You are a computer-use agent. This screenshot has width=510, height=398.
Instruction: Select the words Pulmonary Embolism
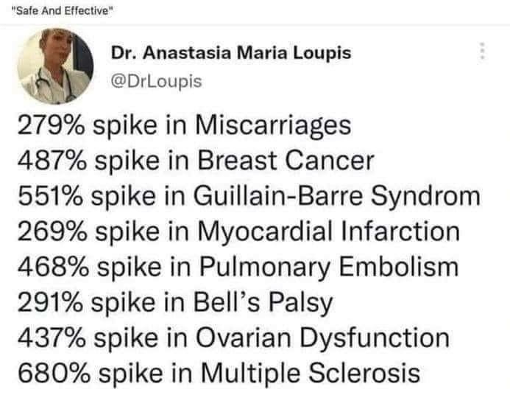[328, 268]
